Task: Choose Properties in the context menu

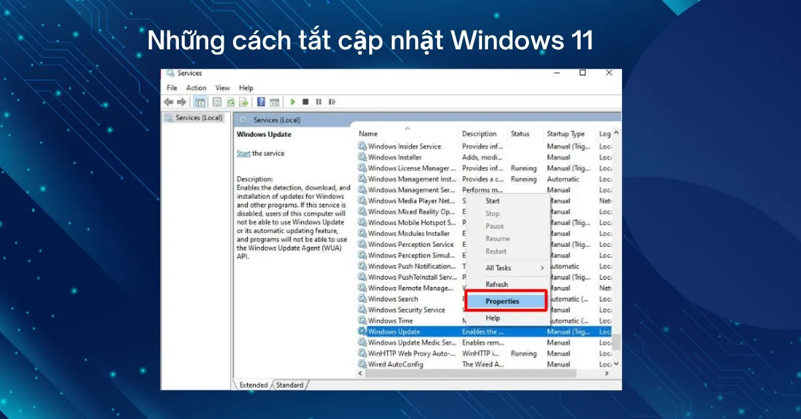Action: (507, 302)
